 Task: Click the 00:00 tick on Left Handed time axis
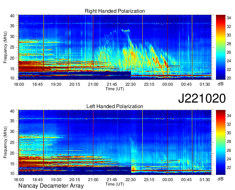(x=168, y=180)
